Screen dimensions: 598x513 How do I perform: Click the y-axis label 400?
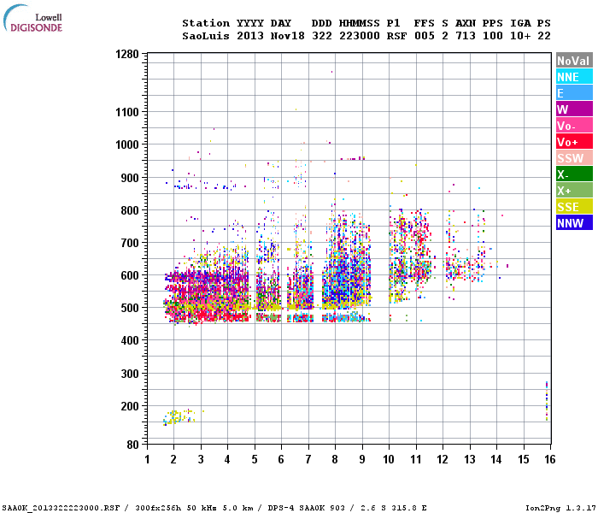coord(130,340)
